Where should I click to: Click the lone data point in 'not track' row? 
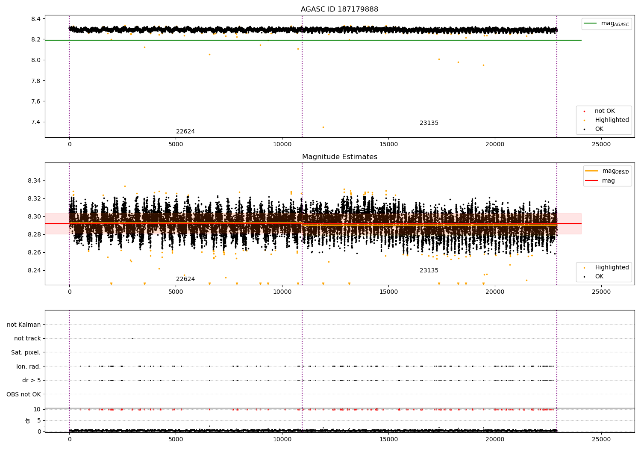pyautogui.click(x=132, y=338)
